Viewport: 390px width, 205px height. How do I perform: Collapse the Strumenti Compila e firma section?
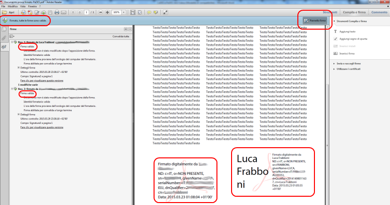(334, 21)
